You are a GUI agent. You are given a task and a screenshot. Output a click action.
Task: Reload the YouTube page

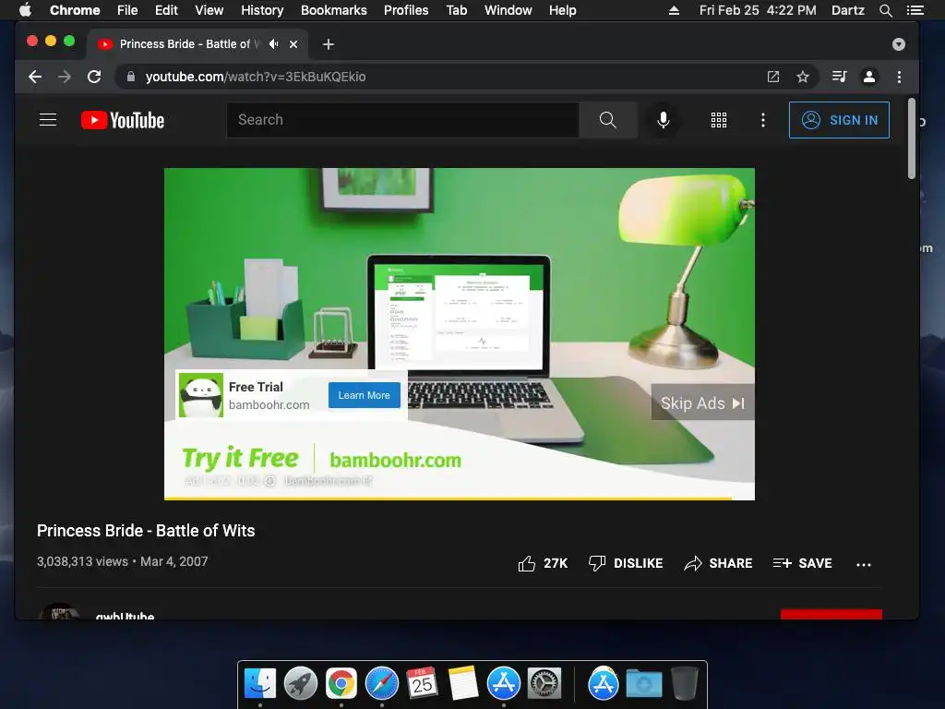(94, 77)
